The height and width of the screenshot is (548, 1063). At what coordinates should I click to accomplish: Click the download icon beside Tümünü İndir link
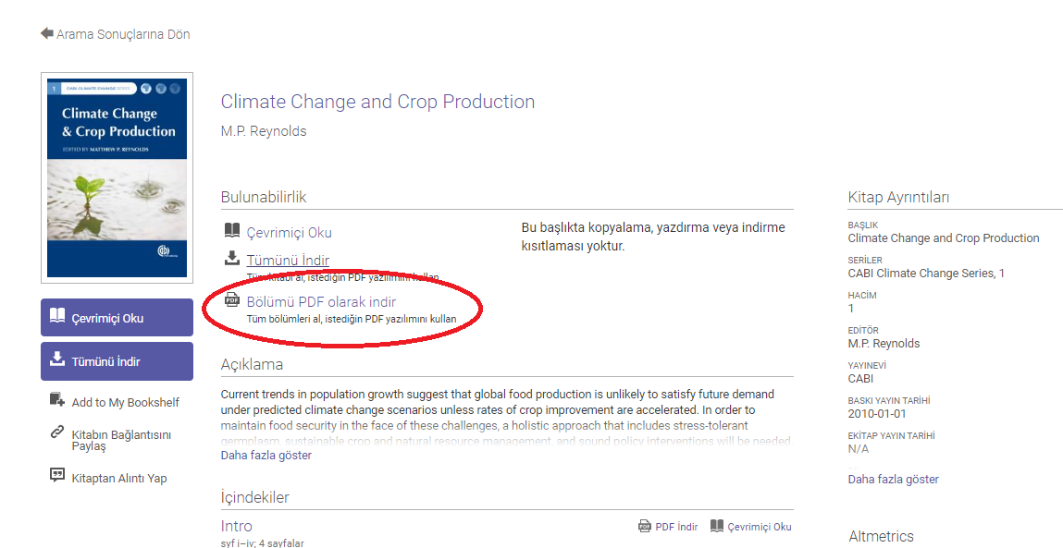tap(232, 259)
